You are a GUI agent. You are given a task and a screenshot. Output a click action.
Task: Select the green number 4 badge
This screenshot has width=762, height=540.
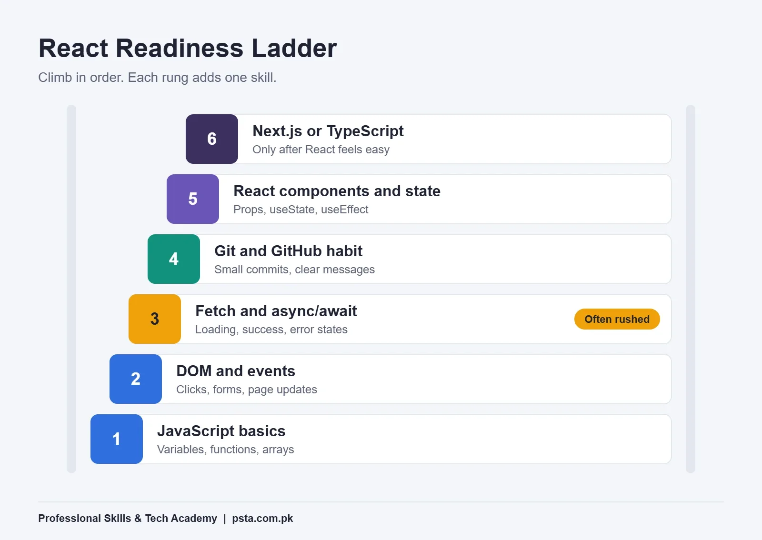[174, 259]
